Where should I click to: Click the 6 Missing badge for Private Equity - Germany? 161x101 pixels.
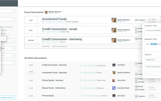pyautogui.click(x=136, y=79)
